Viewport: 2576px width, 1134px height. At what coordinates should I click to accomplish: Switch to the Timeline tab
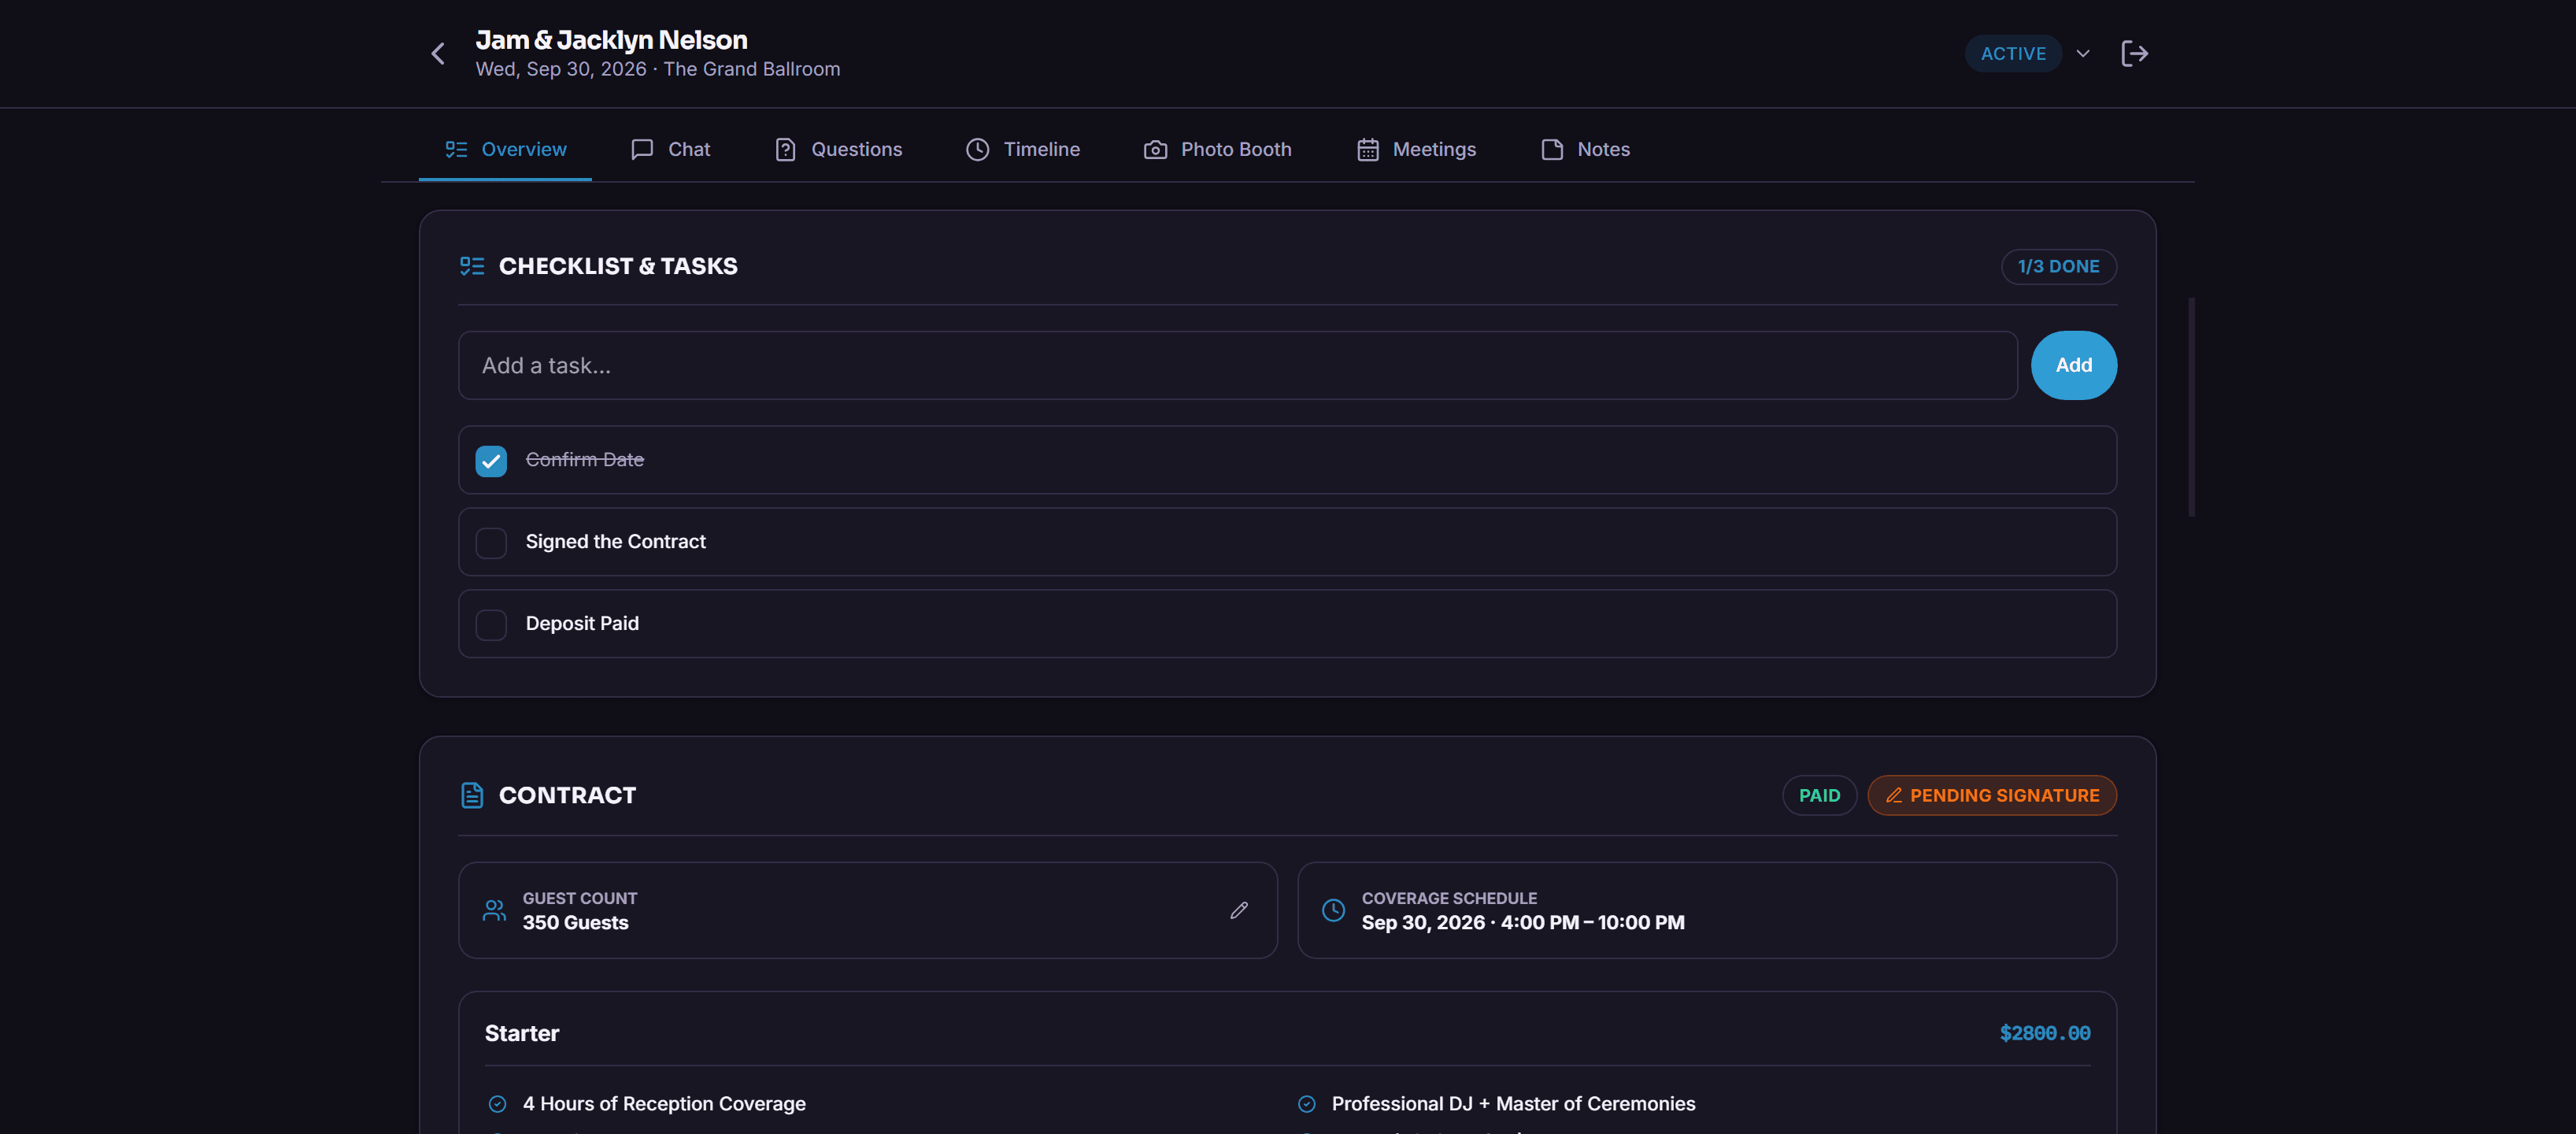pyautogui.click(x=1022, y=149)
